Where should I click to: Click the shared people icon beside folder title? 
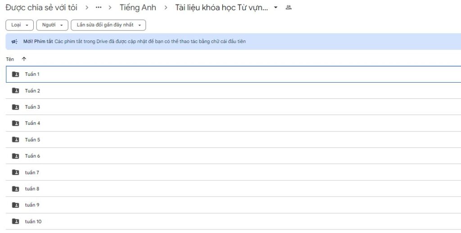tap(289, 8)
